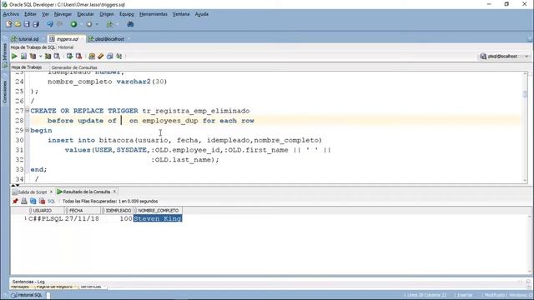Open the Ventana menu
The height and width of the screenshot is (300, 534).
[x=181, y=14]
